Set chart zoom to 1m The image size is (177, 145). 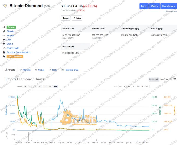pos(35,86)
